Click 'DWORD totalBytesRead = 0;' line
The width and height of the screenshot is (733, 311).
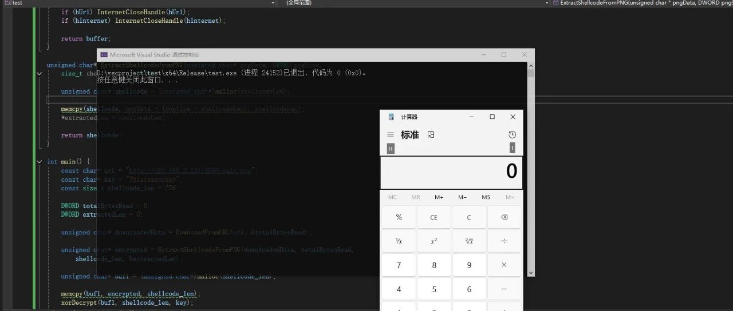pyautogui.click(x=106, y=206)
